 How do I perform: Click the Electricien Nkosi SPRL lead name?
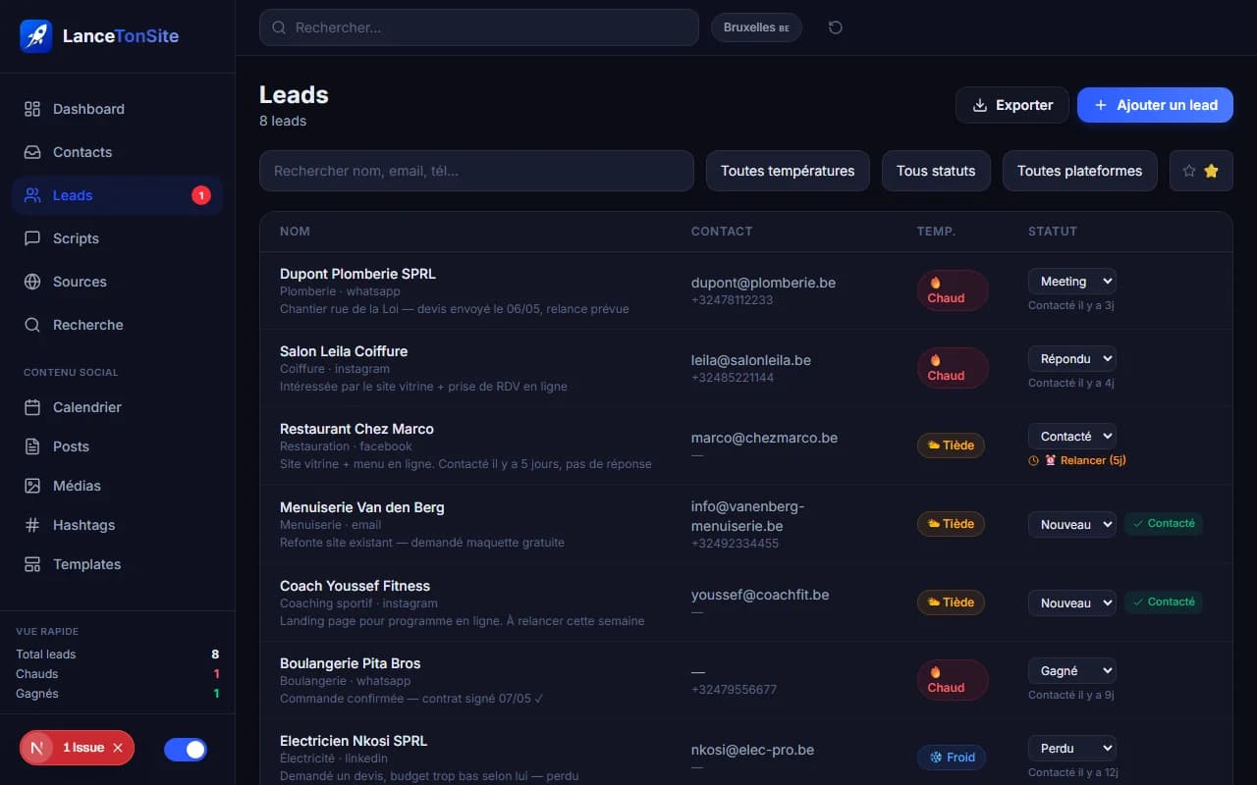354,741
